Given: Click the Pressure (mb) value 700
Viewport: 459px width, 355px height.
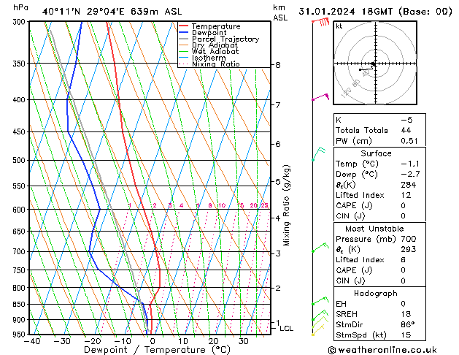Looking at the screenshot, I should [409, 239].
